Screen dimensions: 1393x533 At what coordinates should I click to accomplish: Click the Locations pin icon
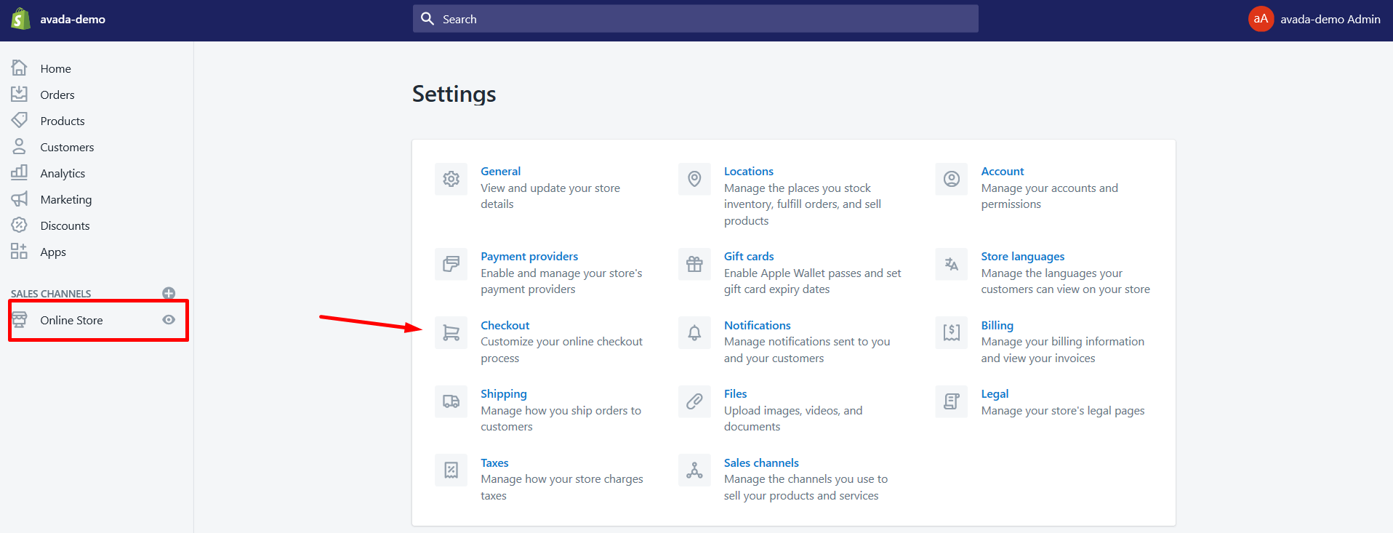[694, 179]
